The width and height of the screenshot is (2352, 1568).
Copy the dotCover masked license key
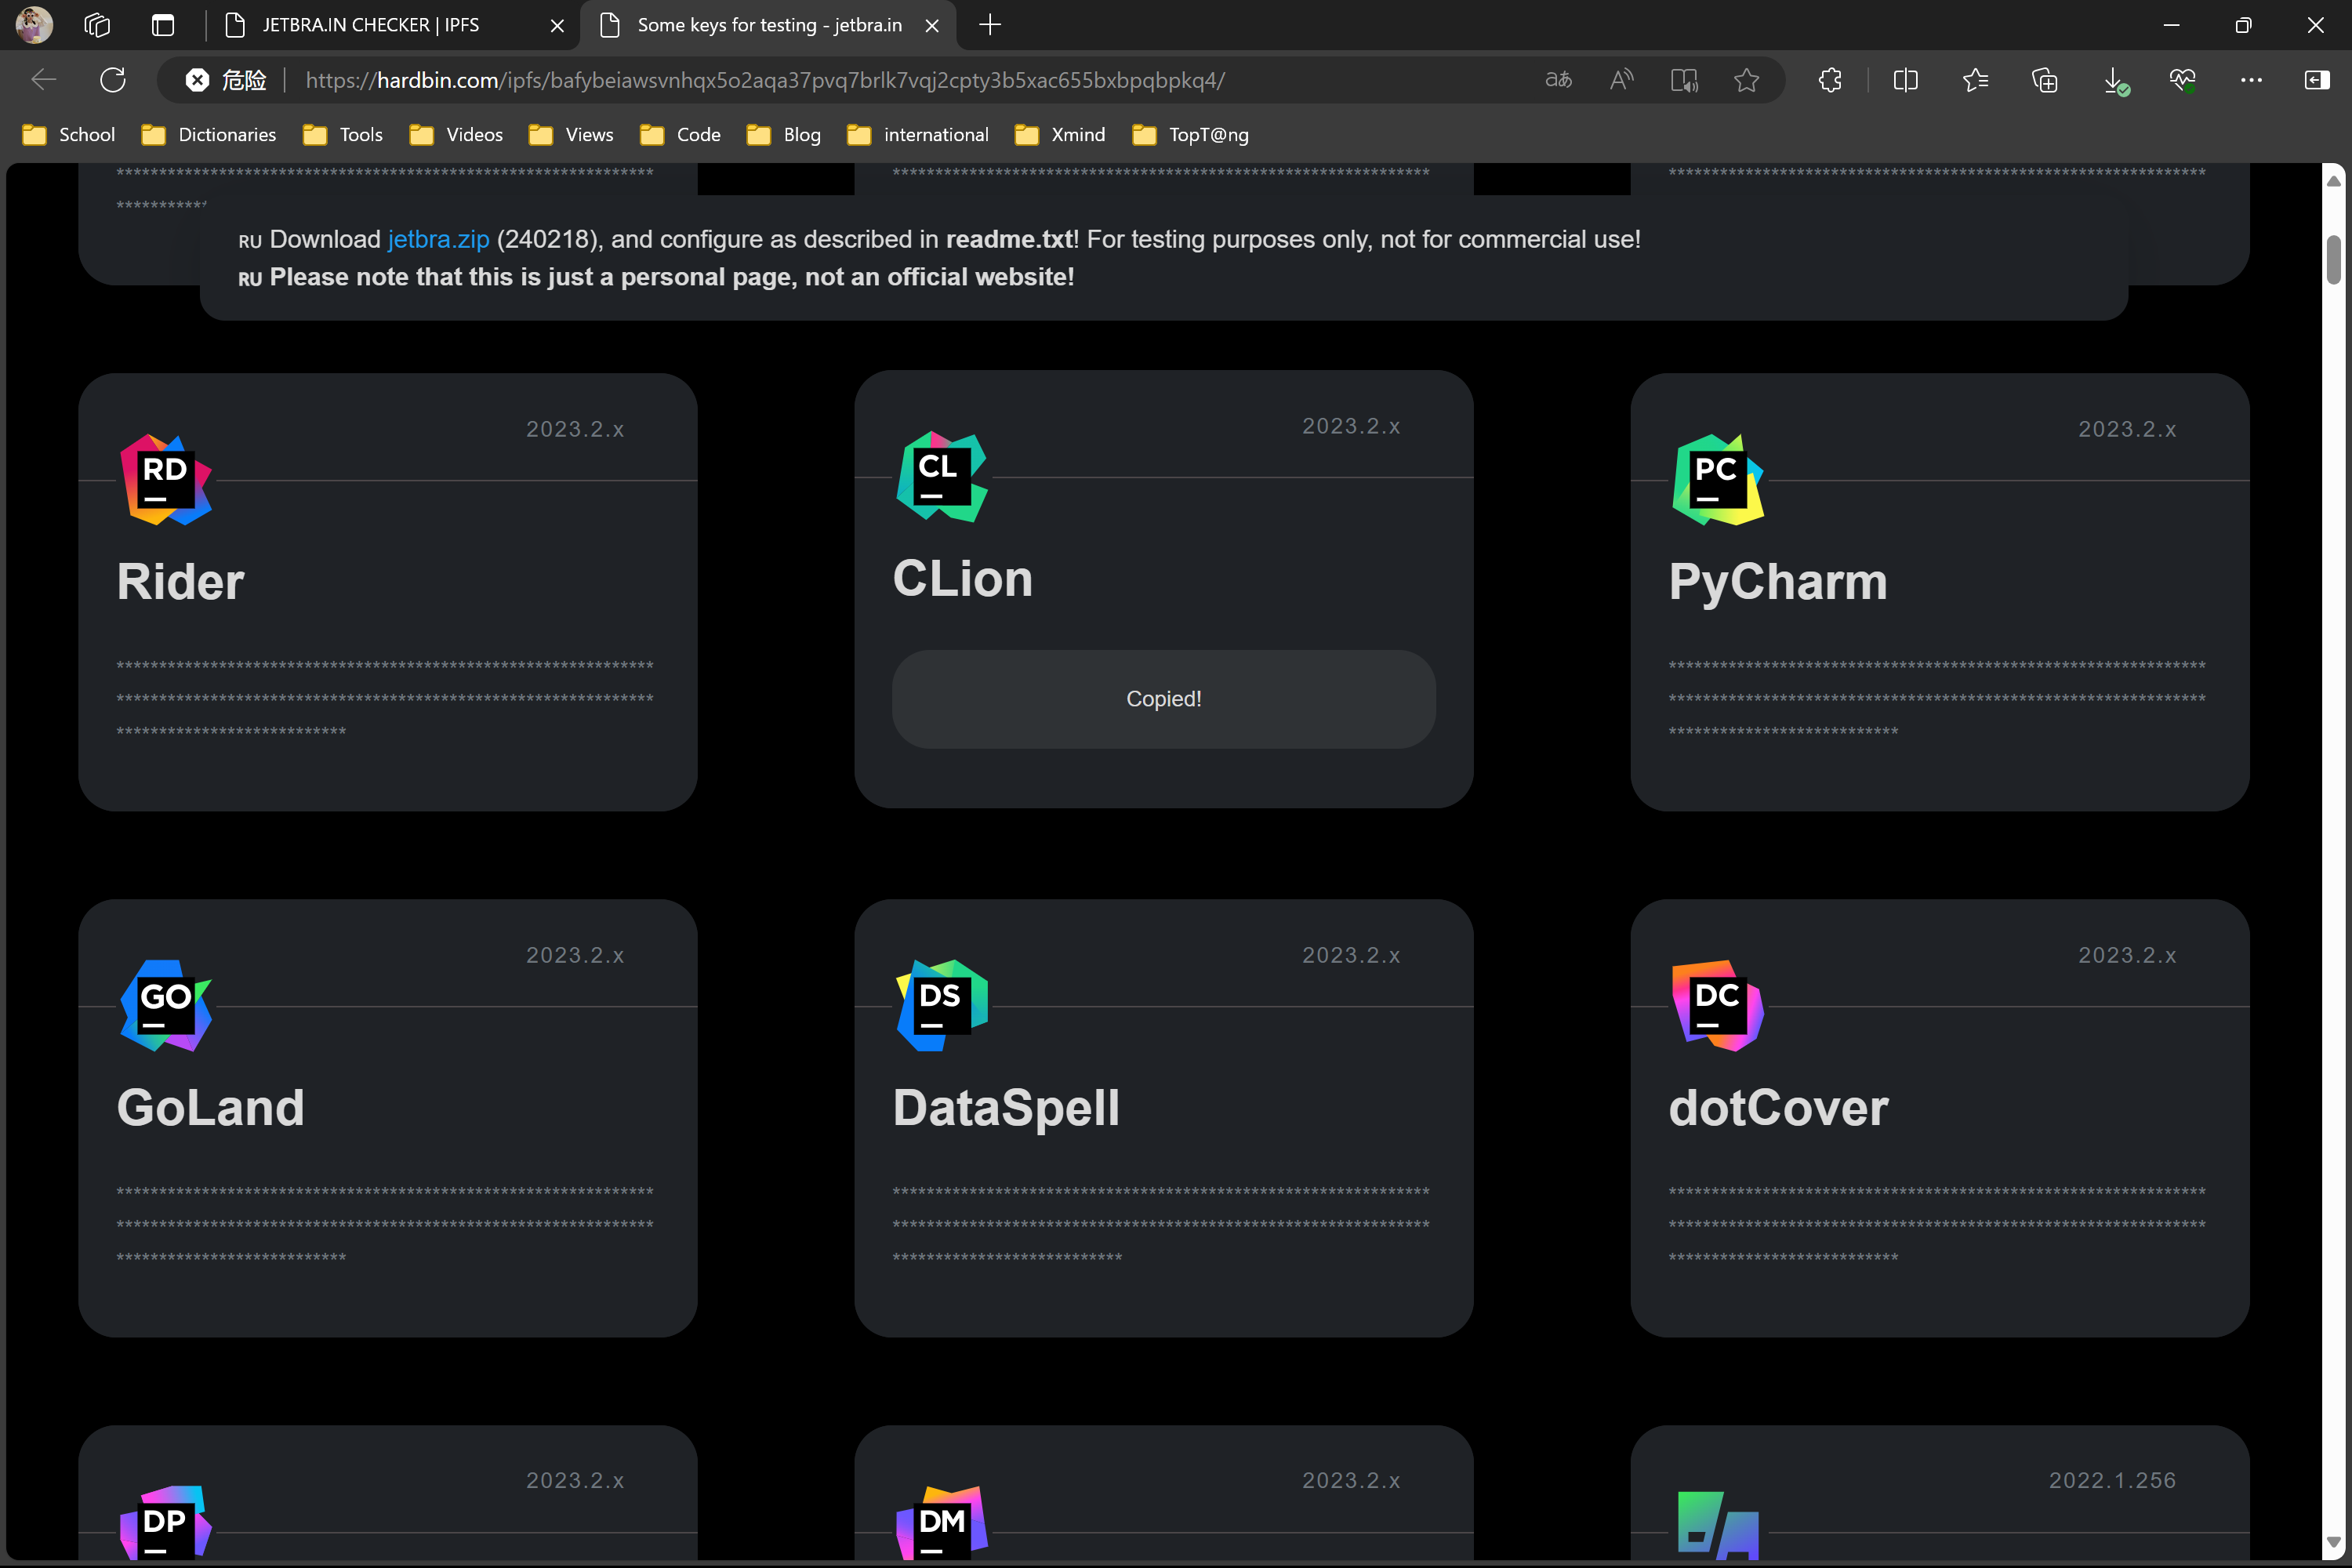1937,1225
